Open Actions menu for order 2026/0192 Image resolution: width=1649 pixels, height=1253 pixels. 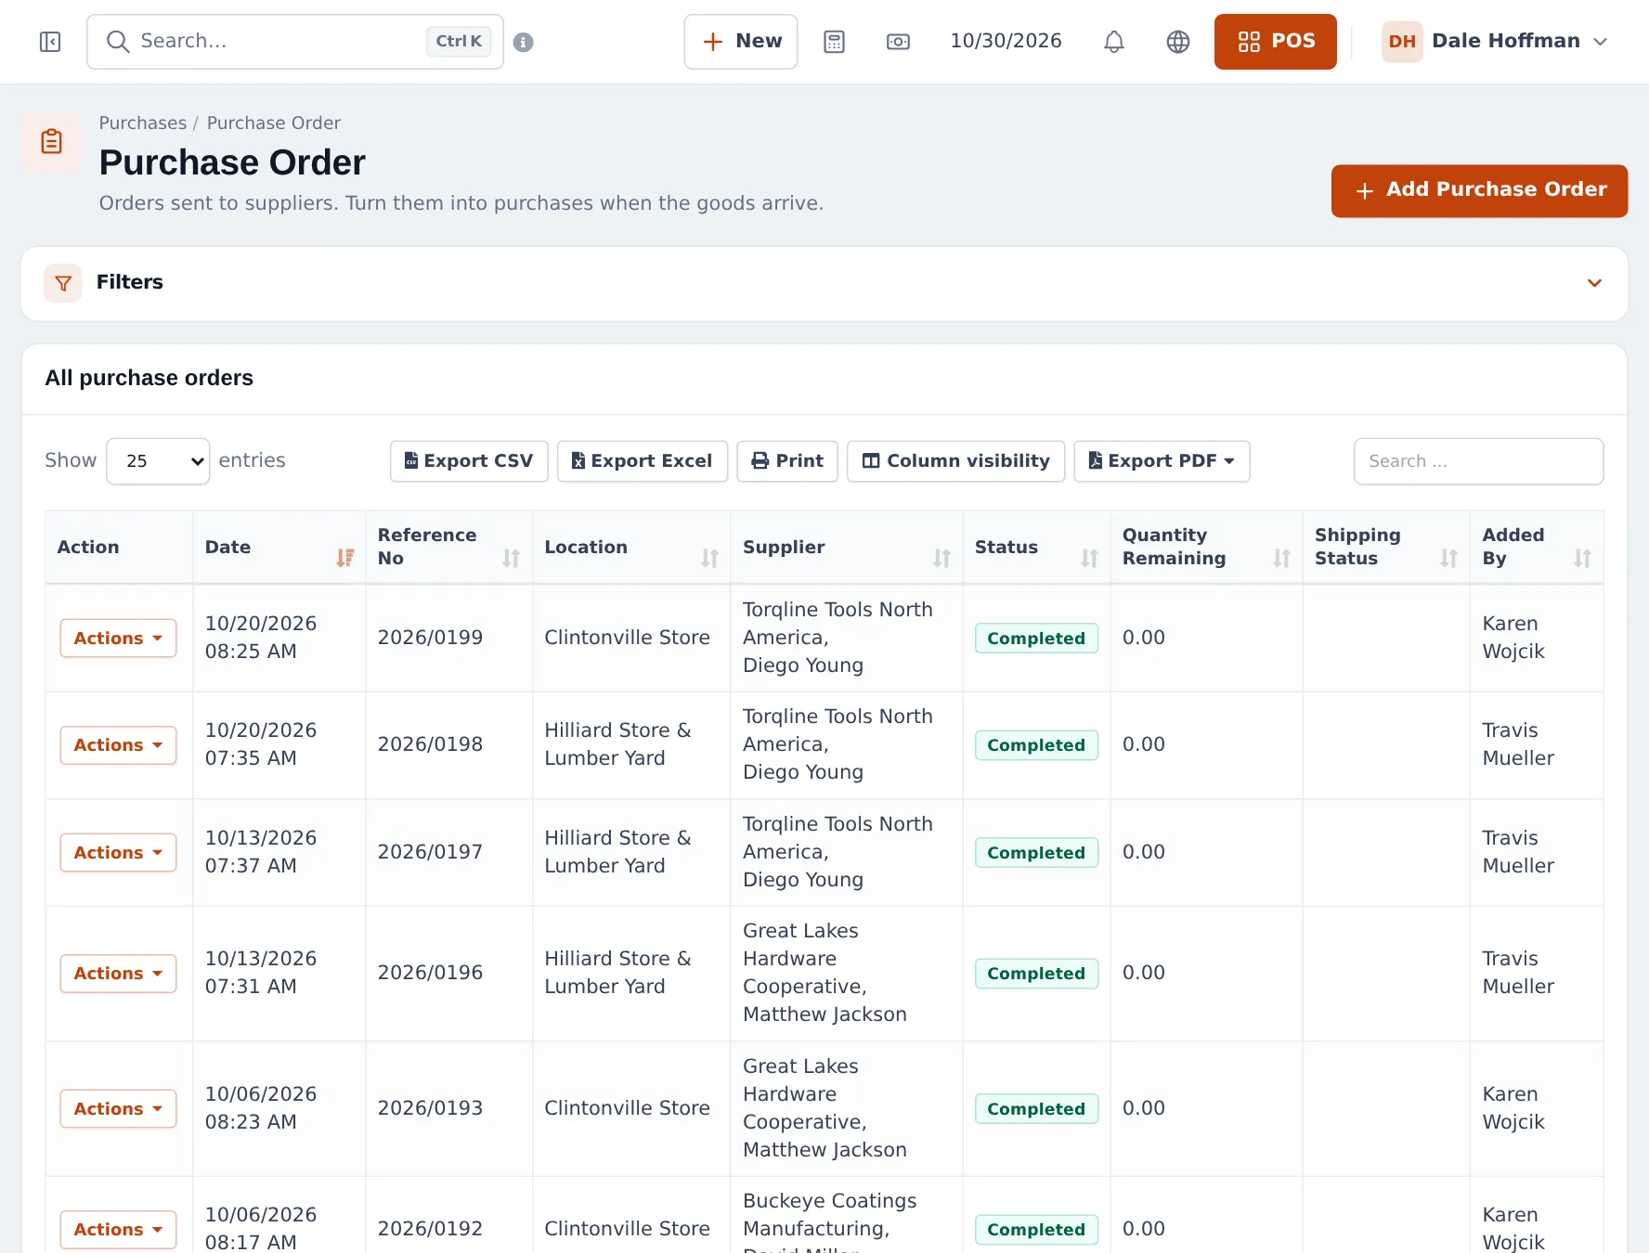(x=118, y=1230)
